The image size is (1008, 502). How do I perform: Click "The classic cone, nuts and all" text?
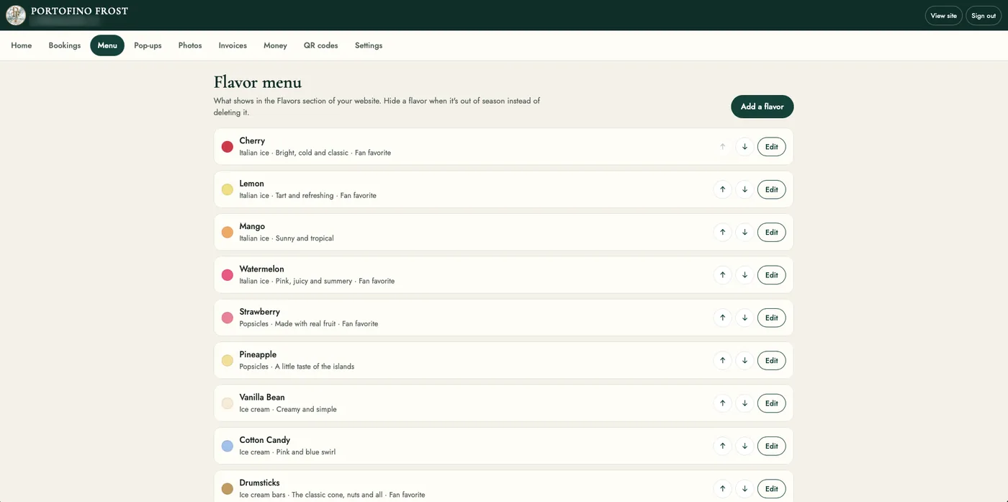[337, 495]
